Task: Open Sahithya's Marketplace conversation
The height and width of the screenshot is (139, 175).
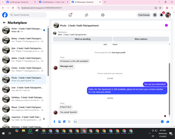Action: click(x=24, y=99)
